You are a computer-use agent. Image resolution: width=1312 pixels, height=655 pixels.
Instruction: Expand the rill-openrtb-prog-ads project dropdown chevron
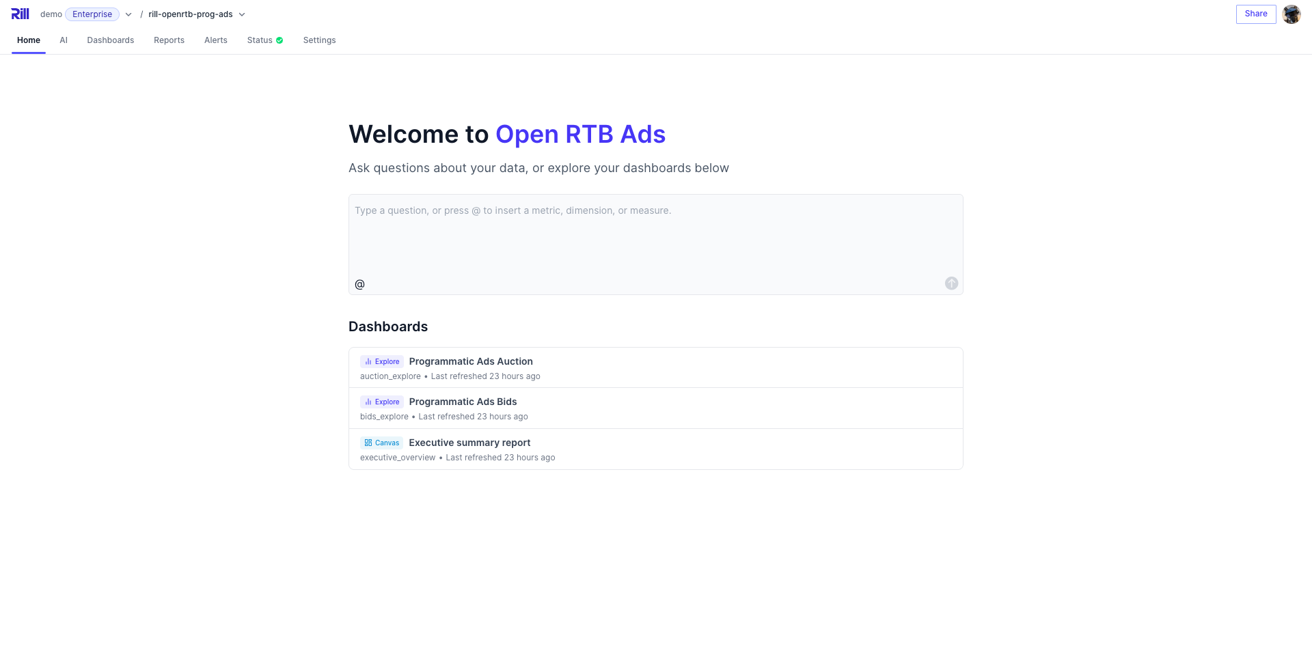click(x=242, y=14)
